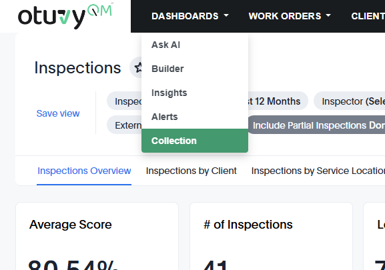Viewport: 385px width, 270px height.
Task: Select Alerts from Dashboards menu
Action: click(195, 117)
